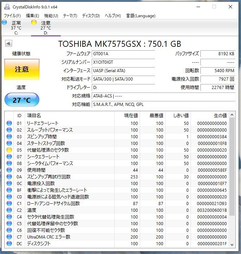Open the ファイル(F) menu

click(12, 16)
